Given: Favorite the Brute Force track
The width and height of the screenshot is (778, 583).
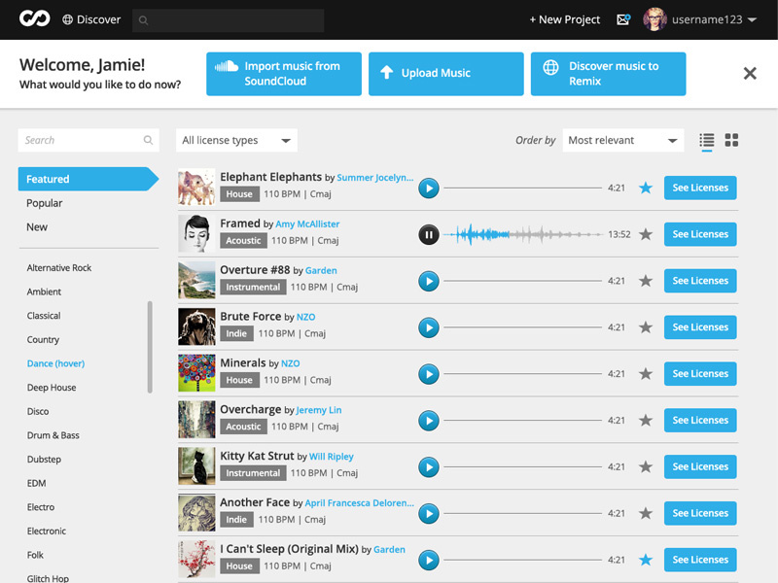Looking at the screenshot, I should point(645,326).
